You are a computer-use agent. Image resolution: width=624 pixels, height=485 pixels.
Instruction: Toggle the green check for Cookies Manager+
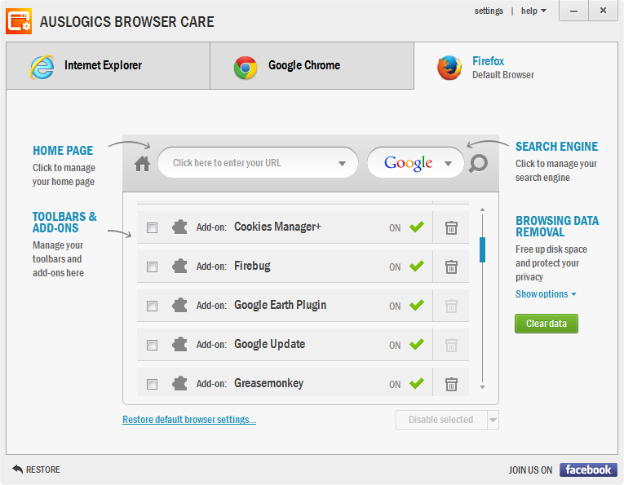pos(417,227)
